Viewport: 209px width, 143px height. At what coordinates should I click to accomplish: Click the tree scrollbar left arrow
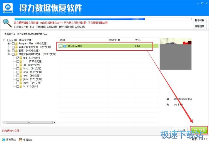[x=4, y=123]
